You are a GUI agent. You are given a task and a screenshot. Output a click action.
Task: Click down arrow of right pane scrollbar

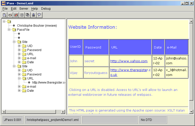pos(191,111)
